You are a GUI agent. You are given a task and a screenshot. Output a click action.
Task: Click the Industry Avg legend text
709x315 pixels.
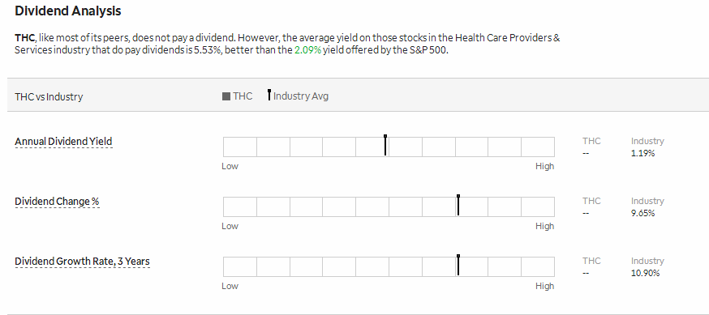pyautogui.click(x=301, y=96)
